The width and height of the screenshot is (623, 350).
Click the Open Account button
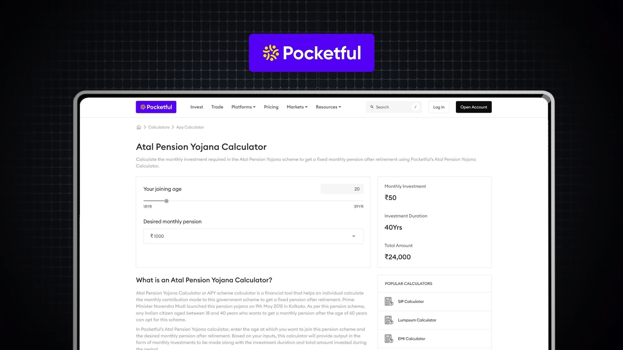coord(474,107)
